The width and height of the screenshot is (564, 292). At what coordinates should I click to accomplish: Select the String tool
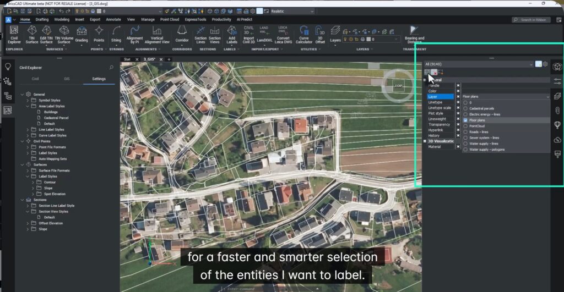(116, 35)
